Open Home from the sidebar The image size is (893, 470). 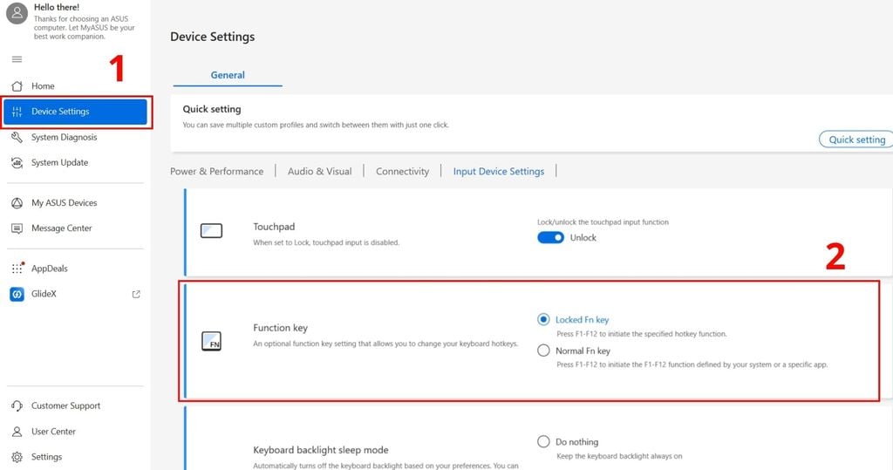click(x=43, y=86)
